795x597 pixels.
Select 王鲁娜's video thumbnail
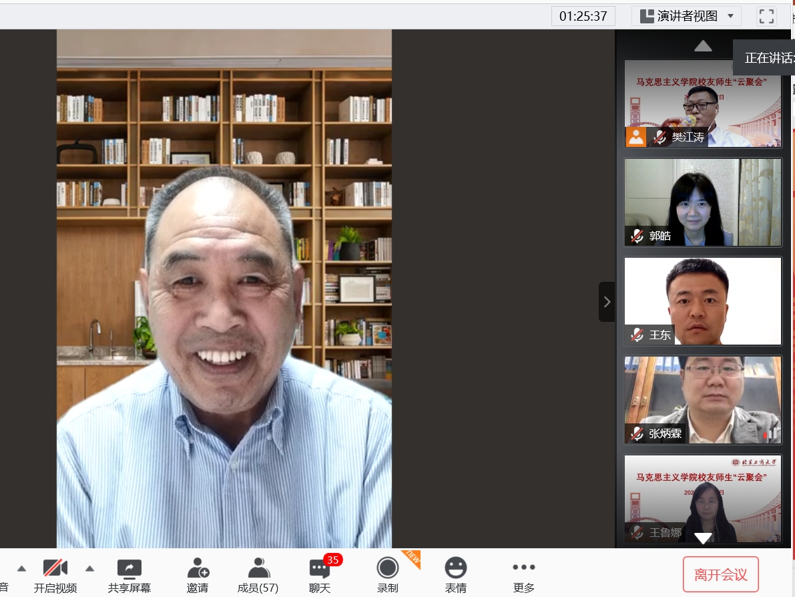coord(703,499)
